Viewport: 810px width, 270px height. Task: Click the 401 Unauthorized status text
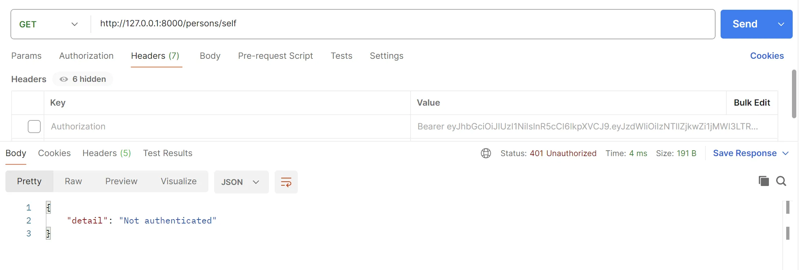click(x=563, y=153)
